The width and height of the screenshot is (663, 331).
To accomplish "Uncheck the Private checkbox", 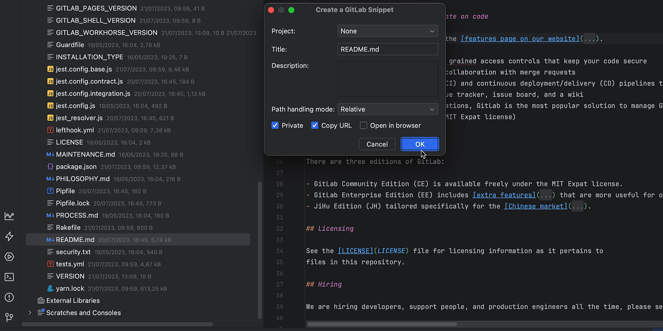I will (275, 125).
